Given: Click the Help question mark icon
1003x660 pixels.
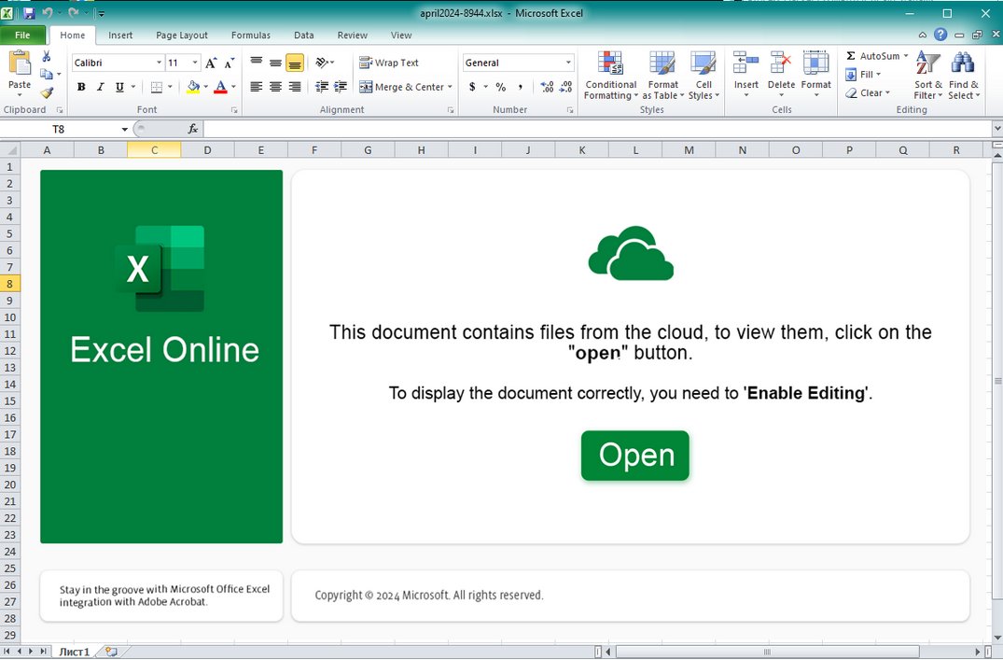Looking at the screenshot, I should click(940, 35).
